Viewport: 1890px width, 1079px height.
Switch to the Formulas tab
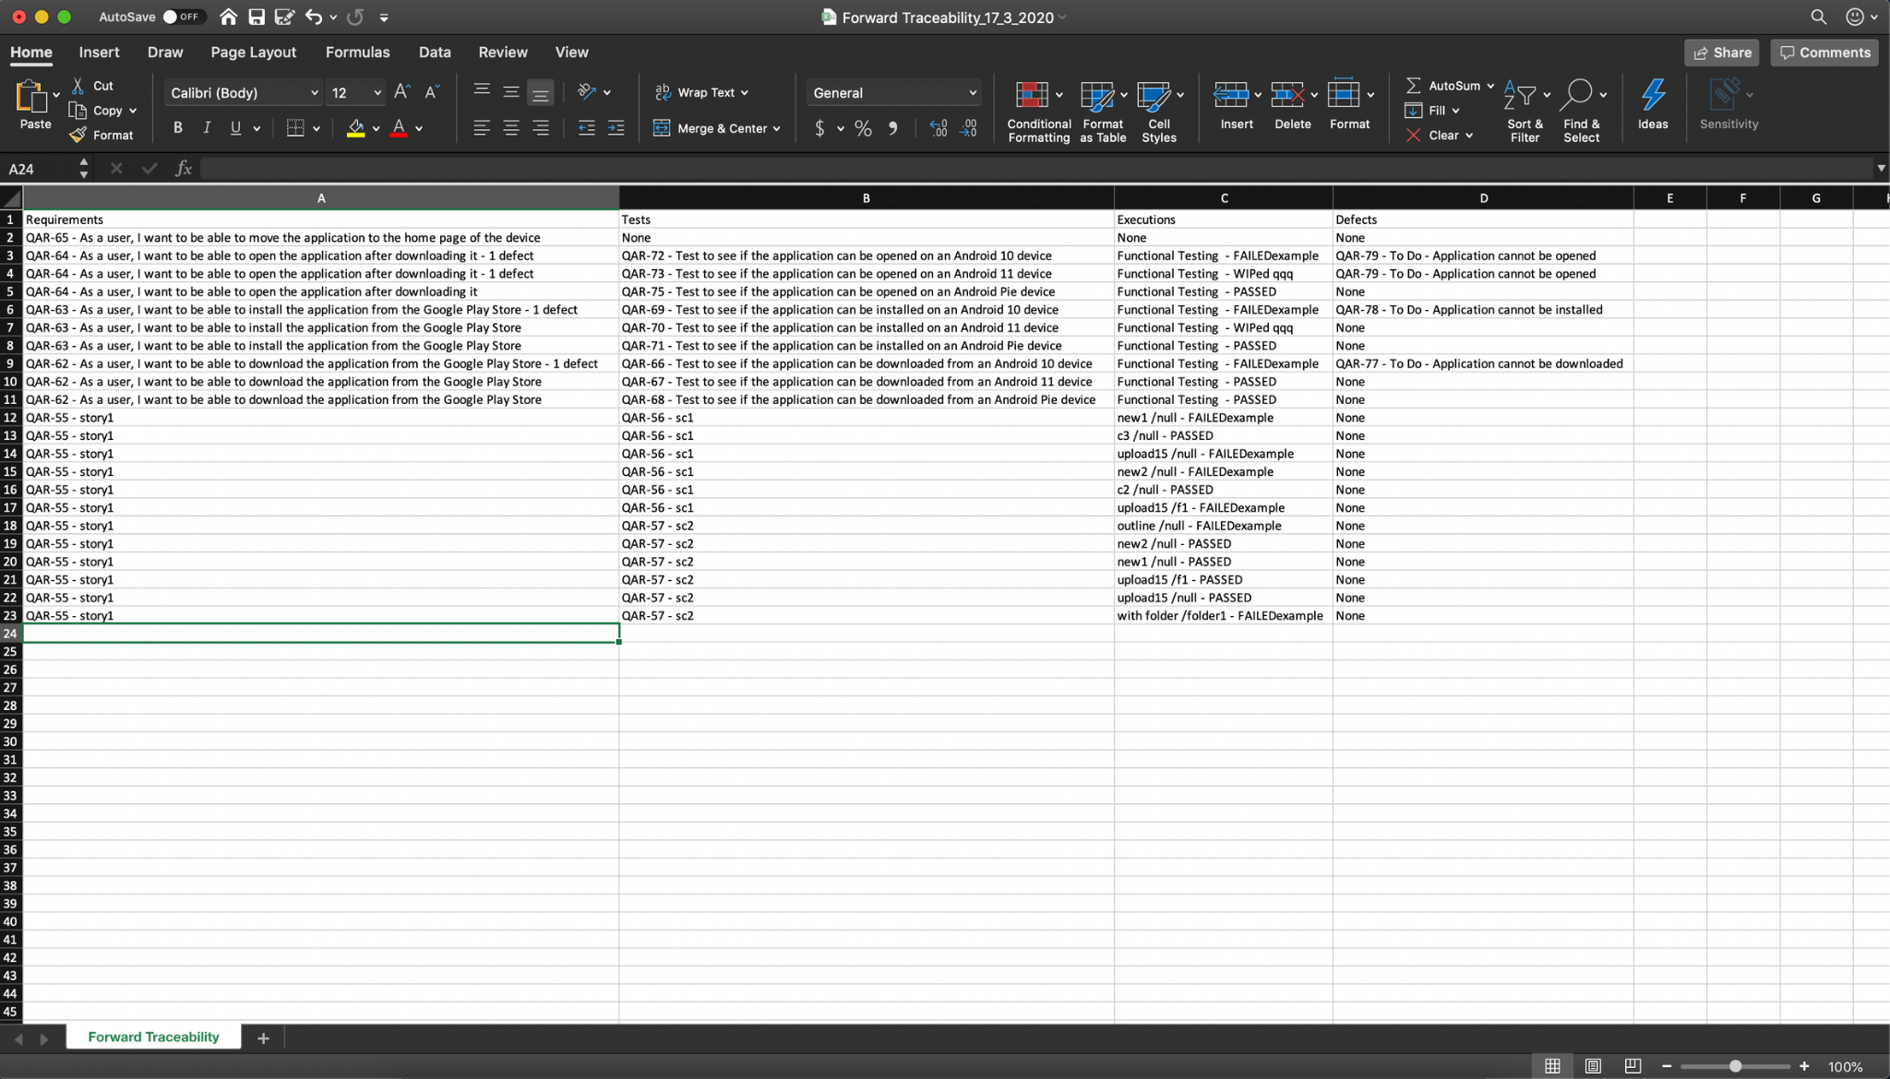point(357,53)
